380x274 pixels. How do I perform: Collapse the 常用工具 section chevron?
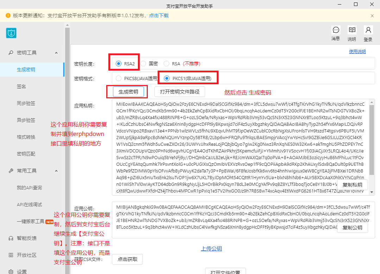click(x=56, y=171)
